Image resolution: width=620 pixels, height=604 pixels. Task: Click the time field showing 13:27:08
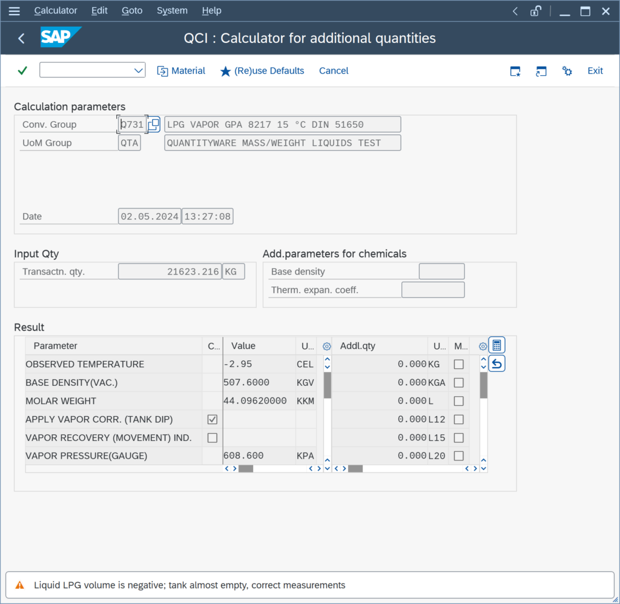[208, 216]
